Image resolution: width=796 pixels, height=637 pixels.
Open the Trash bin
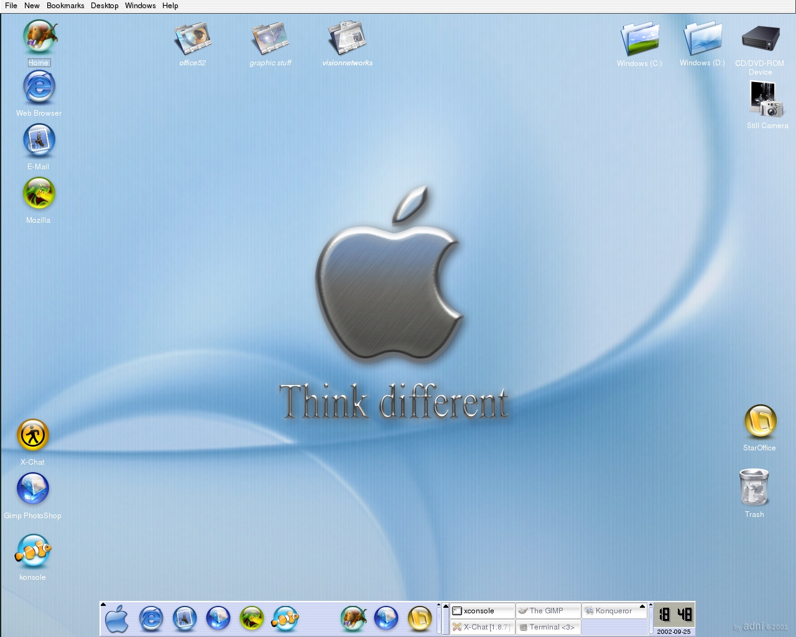click(754, 487)
